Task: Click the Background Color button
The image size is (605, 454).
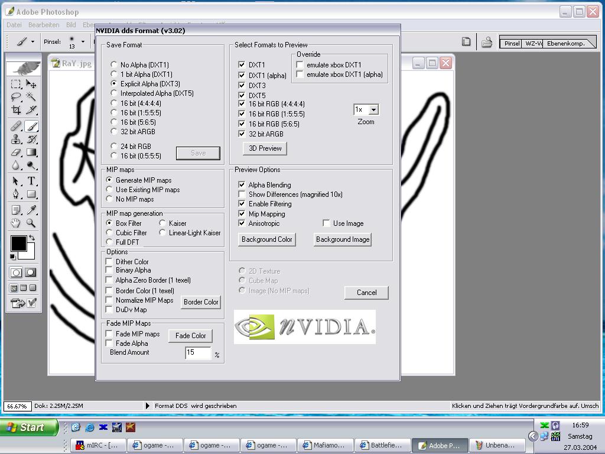Action: 266,239
